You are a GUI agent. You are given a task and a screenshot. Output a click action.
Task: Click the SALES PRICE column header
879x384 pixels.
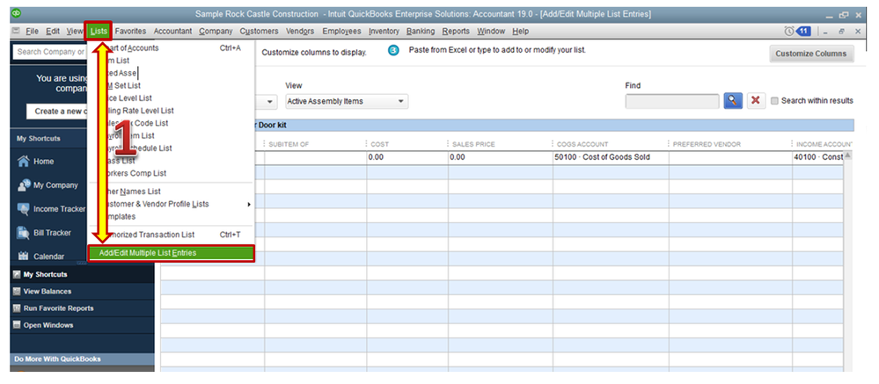click(473, 144)
